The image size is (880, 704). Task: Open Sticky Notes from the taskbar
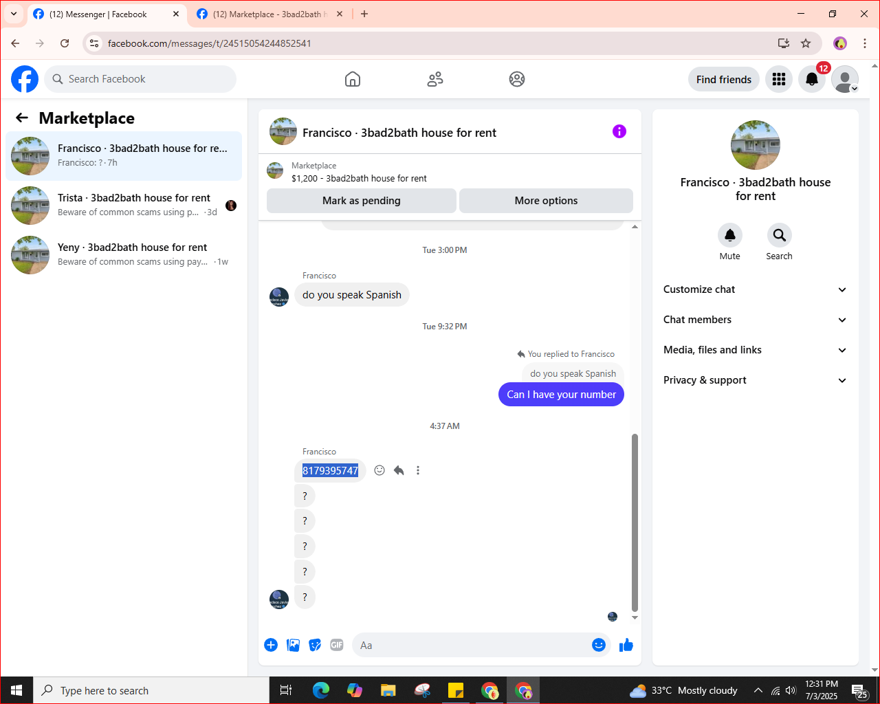(x=456, y=690)
